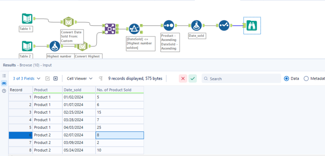Click the green checkmark apply button
Screen dimensions: 325x156
click(193, 78)
